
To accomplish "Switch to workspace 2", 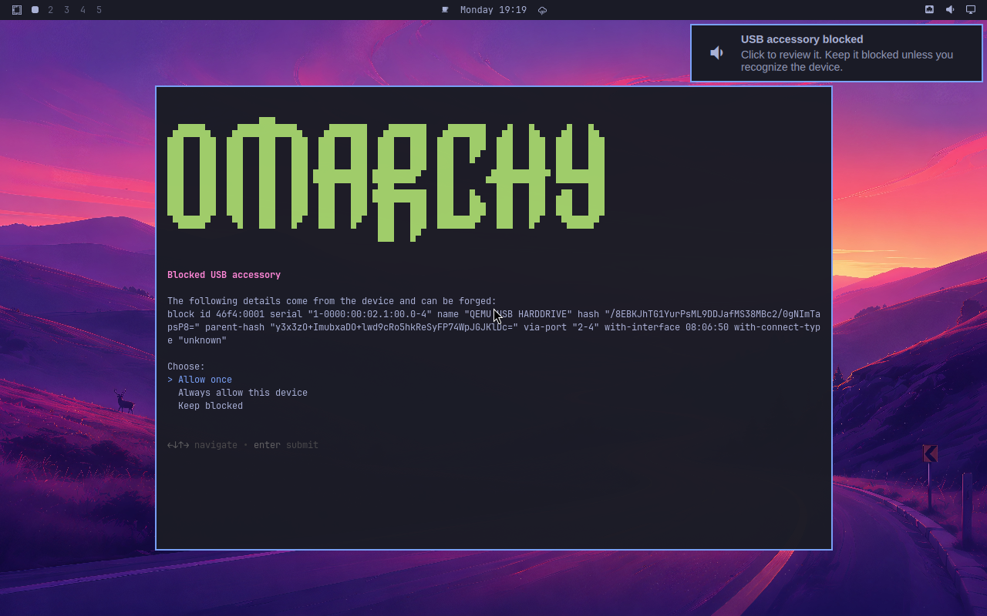I will pos(51,10).
